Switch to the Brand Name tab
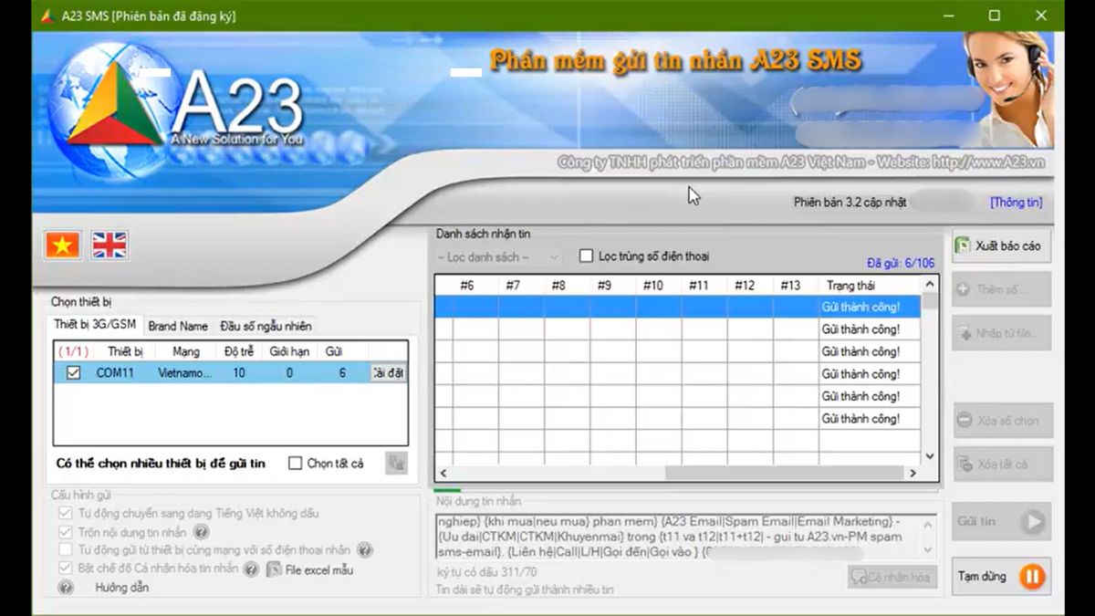Screen dimensions: 1095x616 pos(178,326)
